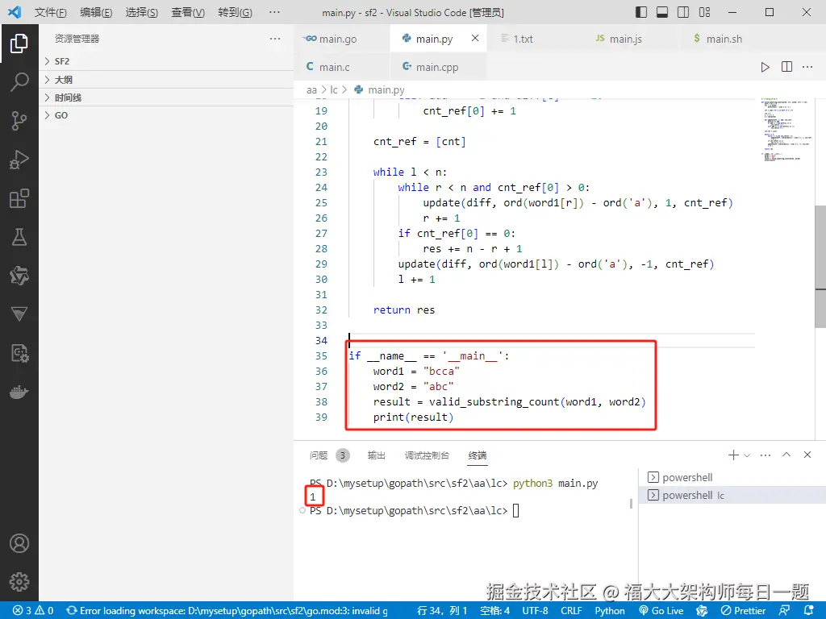Open the 编辑(E) menu
The height and width of the screenshot is (619, 826).
click(97, 12)
